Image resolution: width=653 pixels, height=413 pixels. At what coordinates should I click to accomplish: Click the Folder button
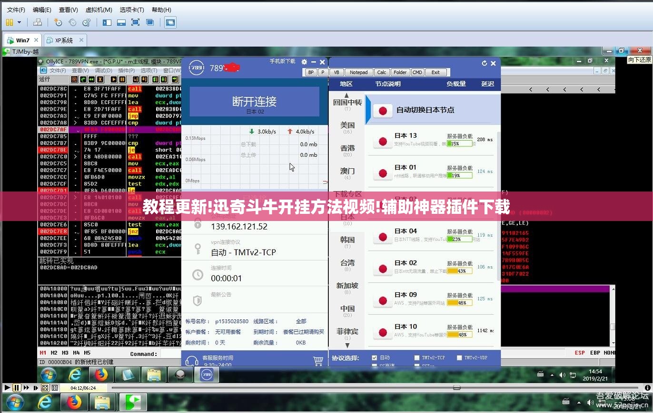(x=400, y=72)
